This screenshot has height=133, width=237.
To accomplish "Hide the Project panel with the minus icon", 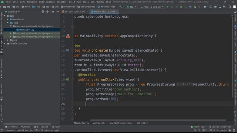I will coord(58,11).
